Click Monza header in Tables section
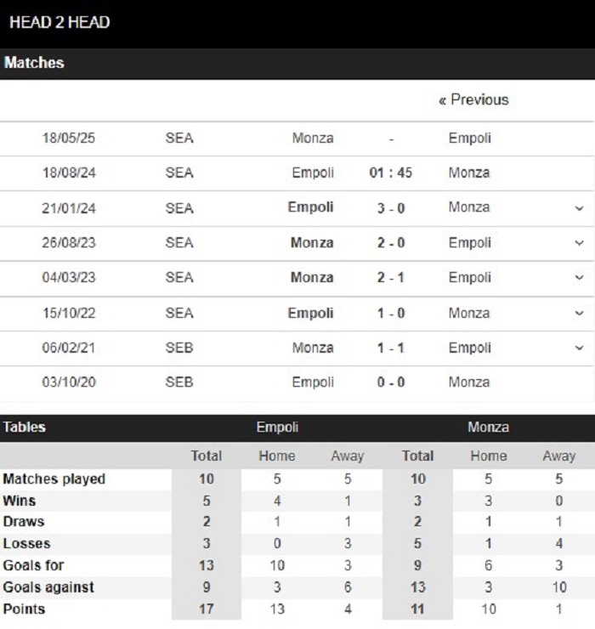The height and width of the screenshot is (629, 595). [488, 428]
